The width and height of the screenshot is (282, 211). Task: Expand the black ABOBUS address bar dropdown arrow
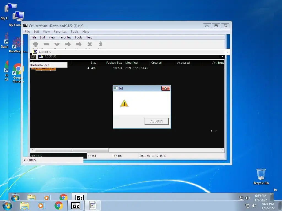coord(223,56)
